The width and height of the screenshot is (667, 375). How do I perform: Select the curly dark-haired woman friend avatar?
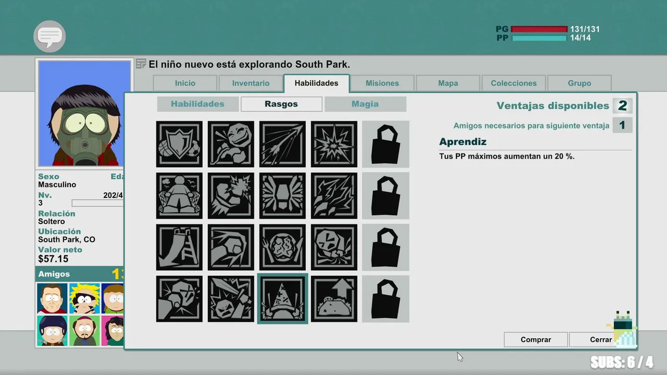pos(113,330)
